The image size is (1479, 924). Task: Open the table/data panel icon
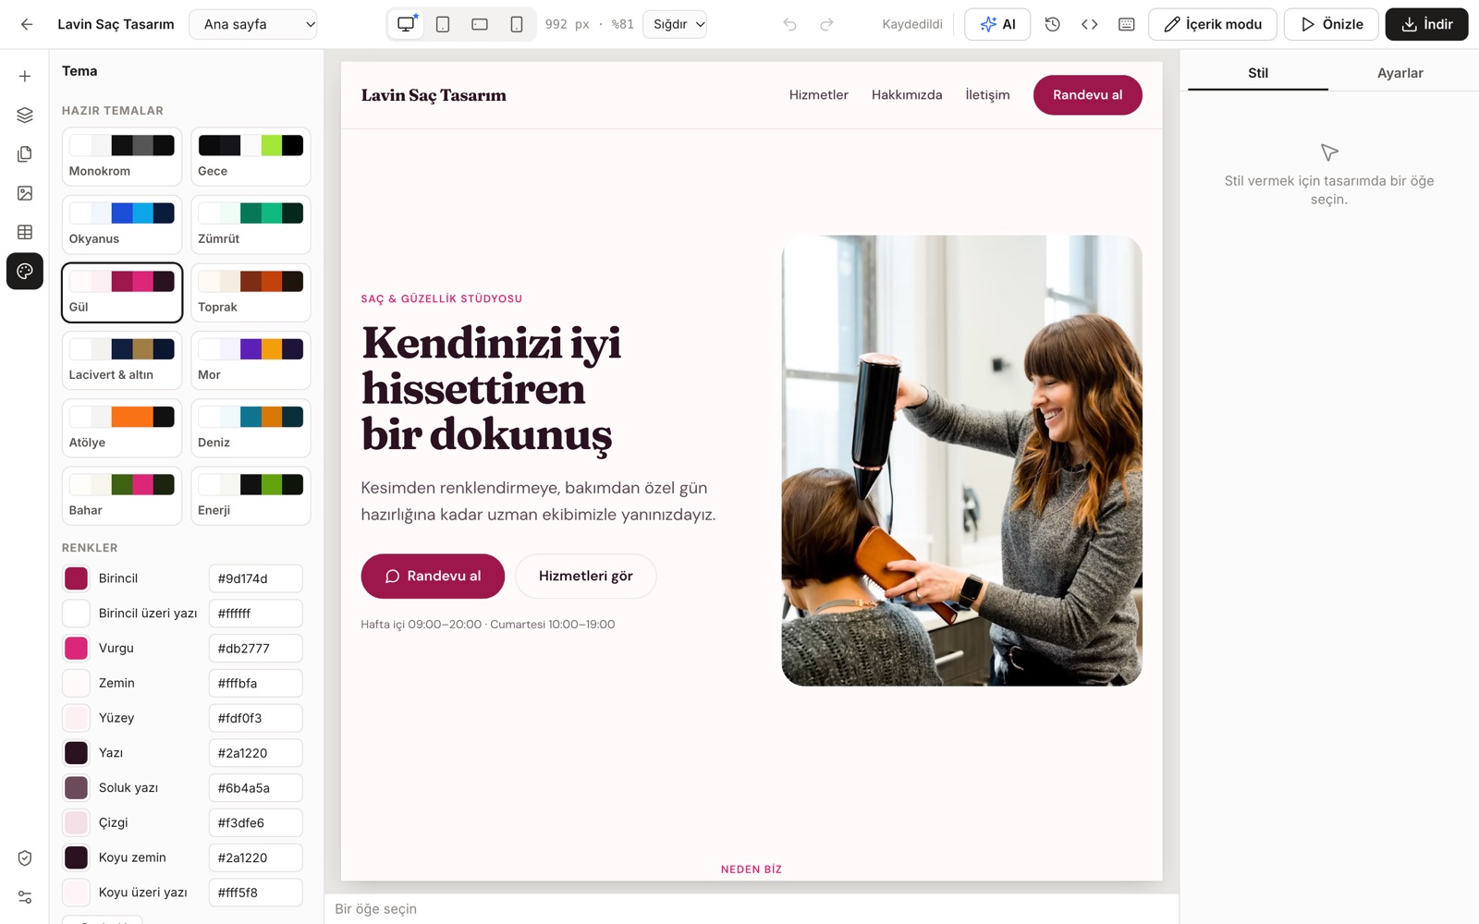click(x=25, y=232)
